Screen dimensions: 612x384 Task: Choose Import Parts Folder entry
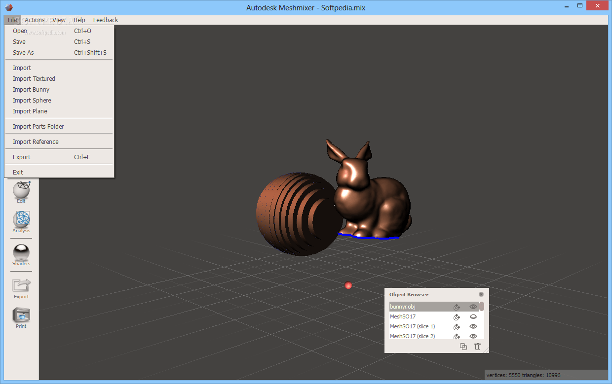59,127
